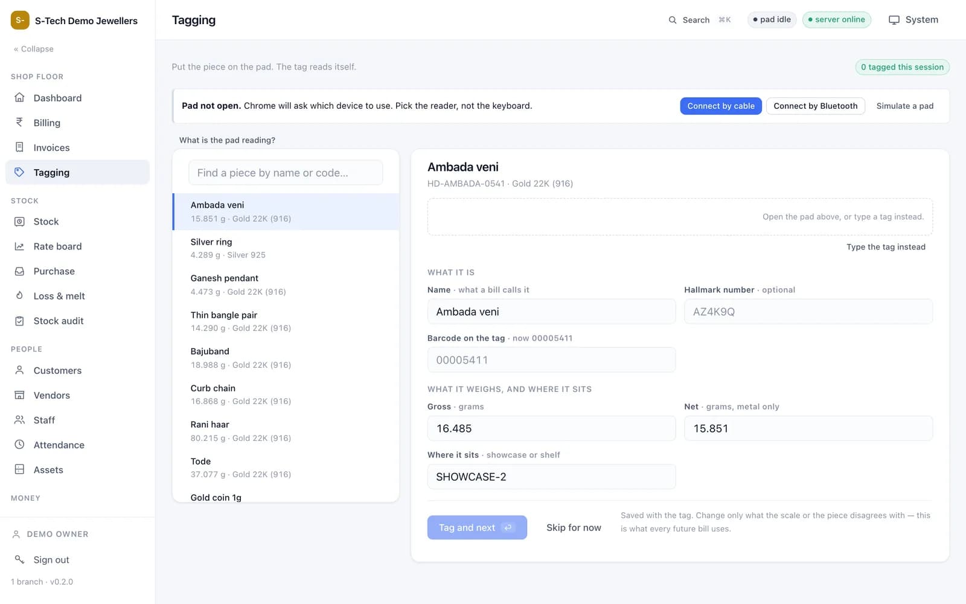Viewport: 966px width, 604px height.
Task: Open Billing via the rupee icon
Action: (19, 123)
